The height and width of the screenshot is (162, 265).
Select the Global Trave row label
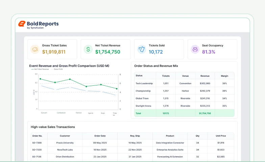tap(142, 99)
